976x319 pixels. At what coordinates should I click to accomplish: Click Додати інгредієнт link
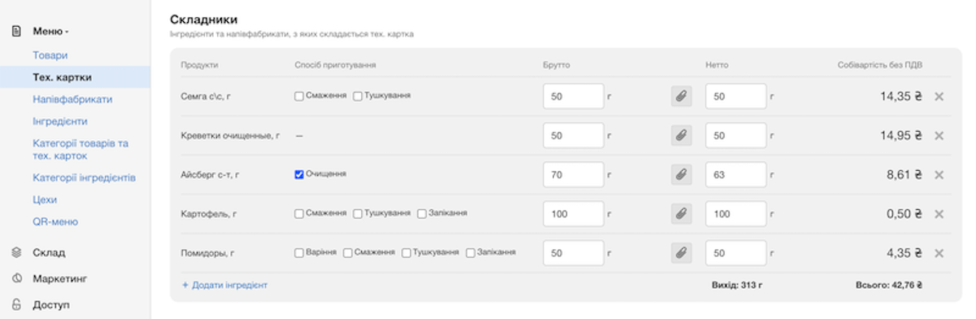pos(224,285)
